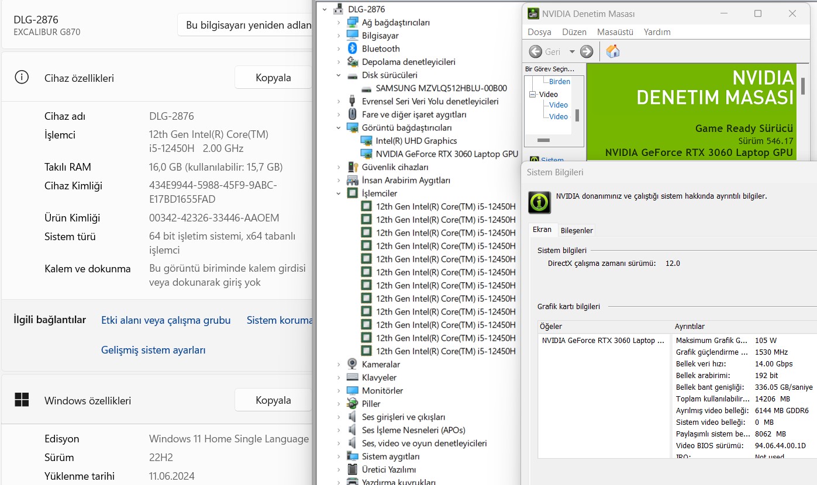This screenshot has height=485, width=817.
Task: Click the İnsan Arabirim Aygıtları icon
Action: [352, 180]
